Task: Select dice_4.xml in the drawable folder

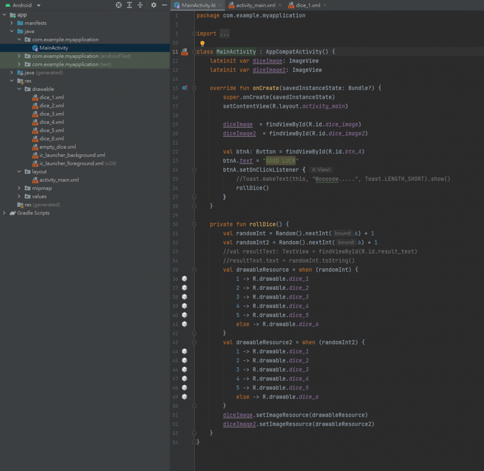Action: pyautogui.click(x=52, y=122)
